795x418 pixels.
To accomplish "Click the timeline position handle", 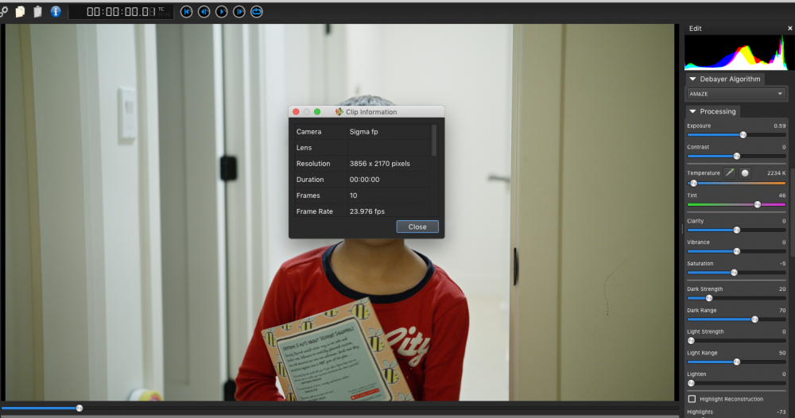I will coord(79,408).
